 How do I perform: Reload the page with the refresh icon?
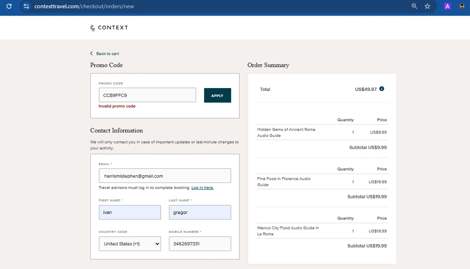click(9, 6)
